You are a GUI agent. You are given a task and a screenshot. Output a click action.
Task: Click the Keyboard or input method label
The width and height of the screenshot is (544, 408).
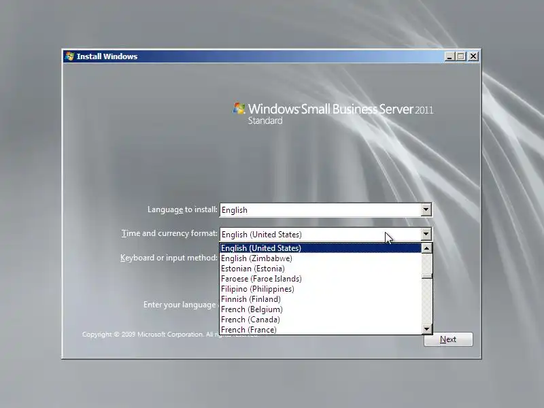[169, 258]
